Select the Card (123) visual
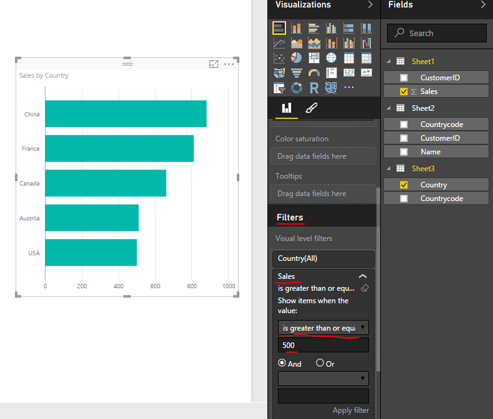 (x=348, y=73)
